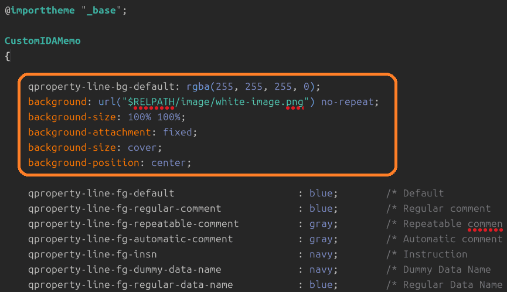Click the opening curly brace
The image size is (507, 292).
click(x=8, y=56)
